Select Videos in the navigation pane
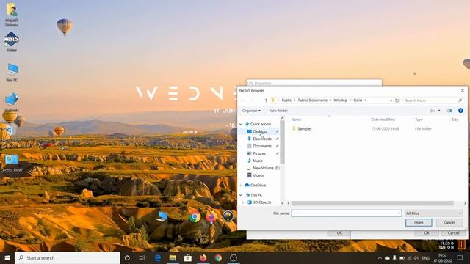The image size is (470, 264). click(258, 175)
